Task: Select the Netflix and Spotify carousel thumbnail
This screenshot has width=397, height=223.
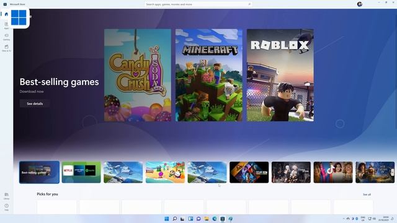Action: tap(81, 172)
